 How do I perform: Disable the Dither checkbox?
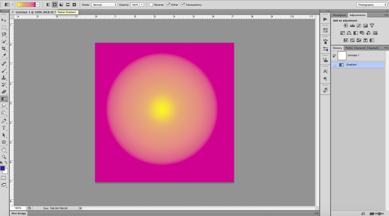(x=168, y=4)
